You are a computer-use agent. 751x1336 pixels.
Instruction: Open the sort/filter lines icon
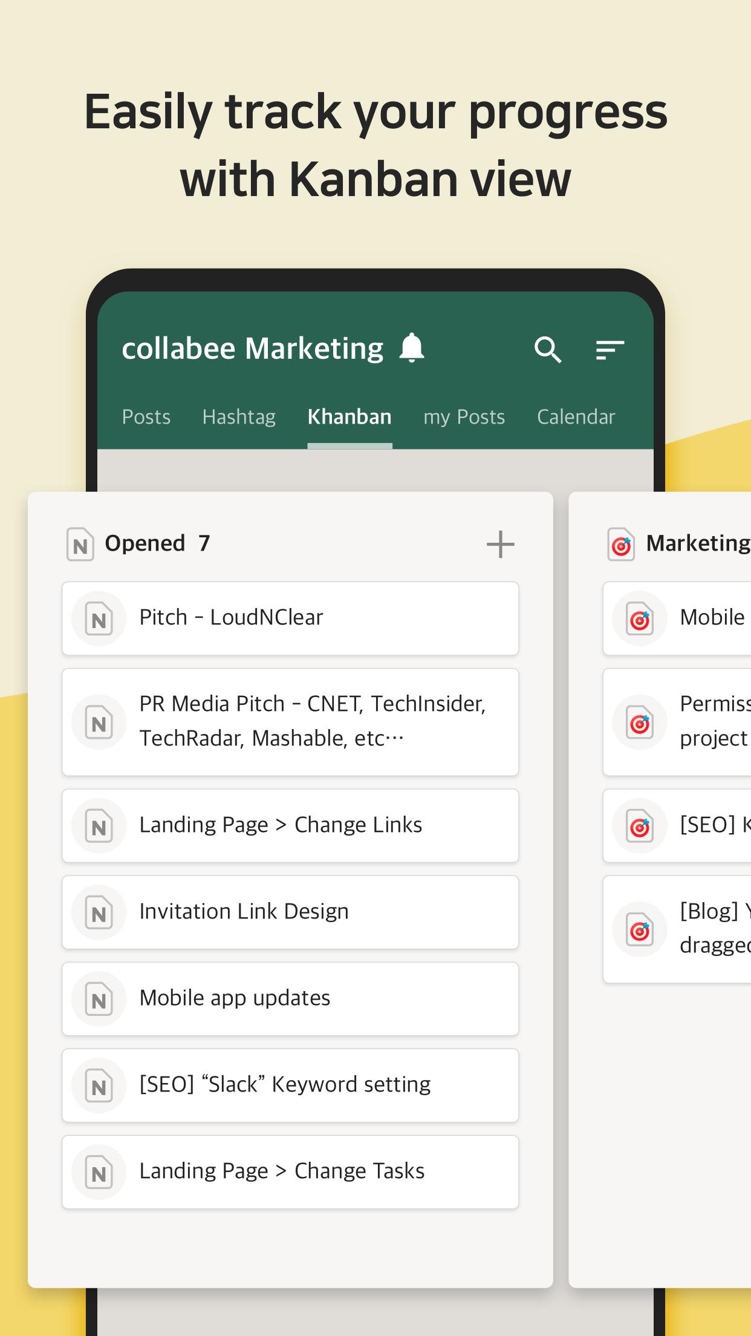610,350
